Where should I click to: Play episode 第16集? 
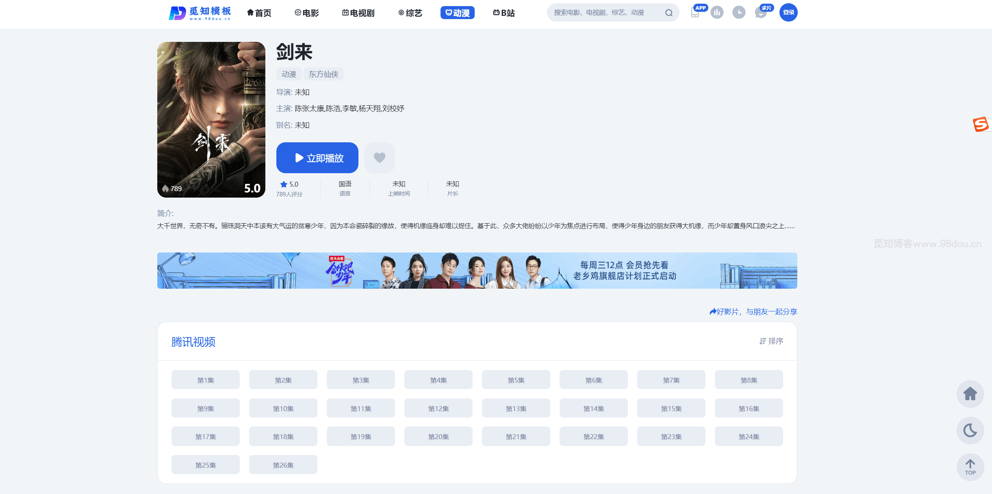click(749, 408)
